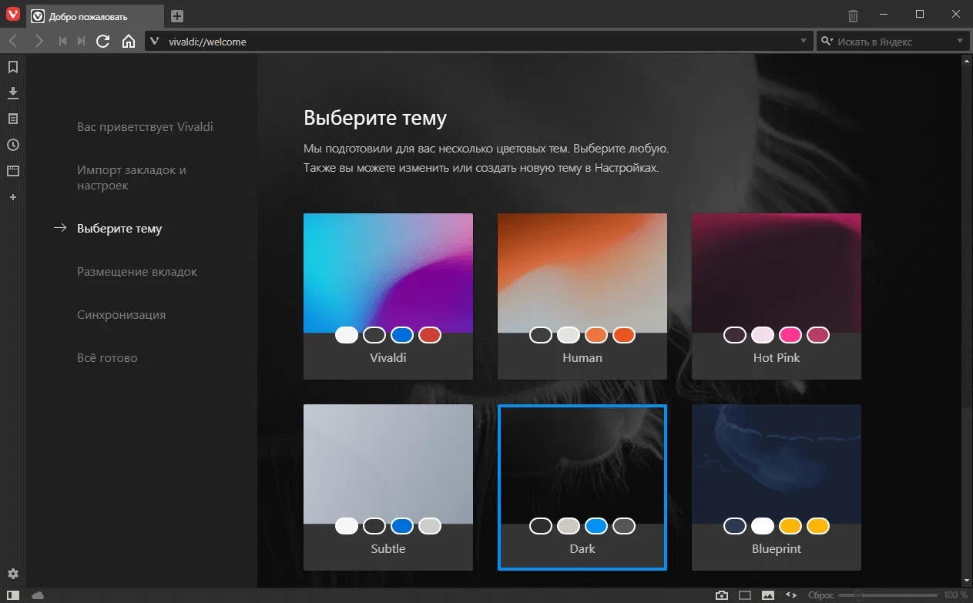Image resolution: width=973 pixels, height=603 pixels.
Task: Toggle the side panel visibility
Action: pyautogui.click(x=13, y=595)
